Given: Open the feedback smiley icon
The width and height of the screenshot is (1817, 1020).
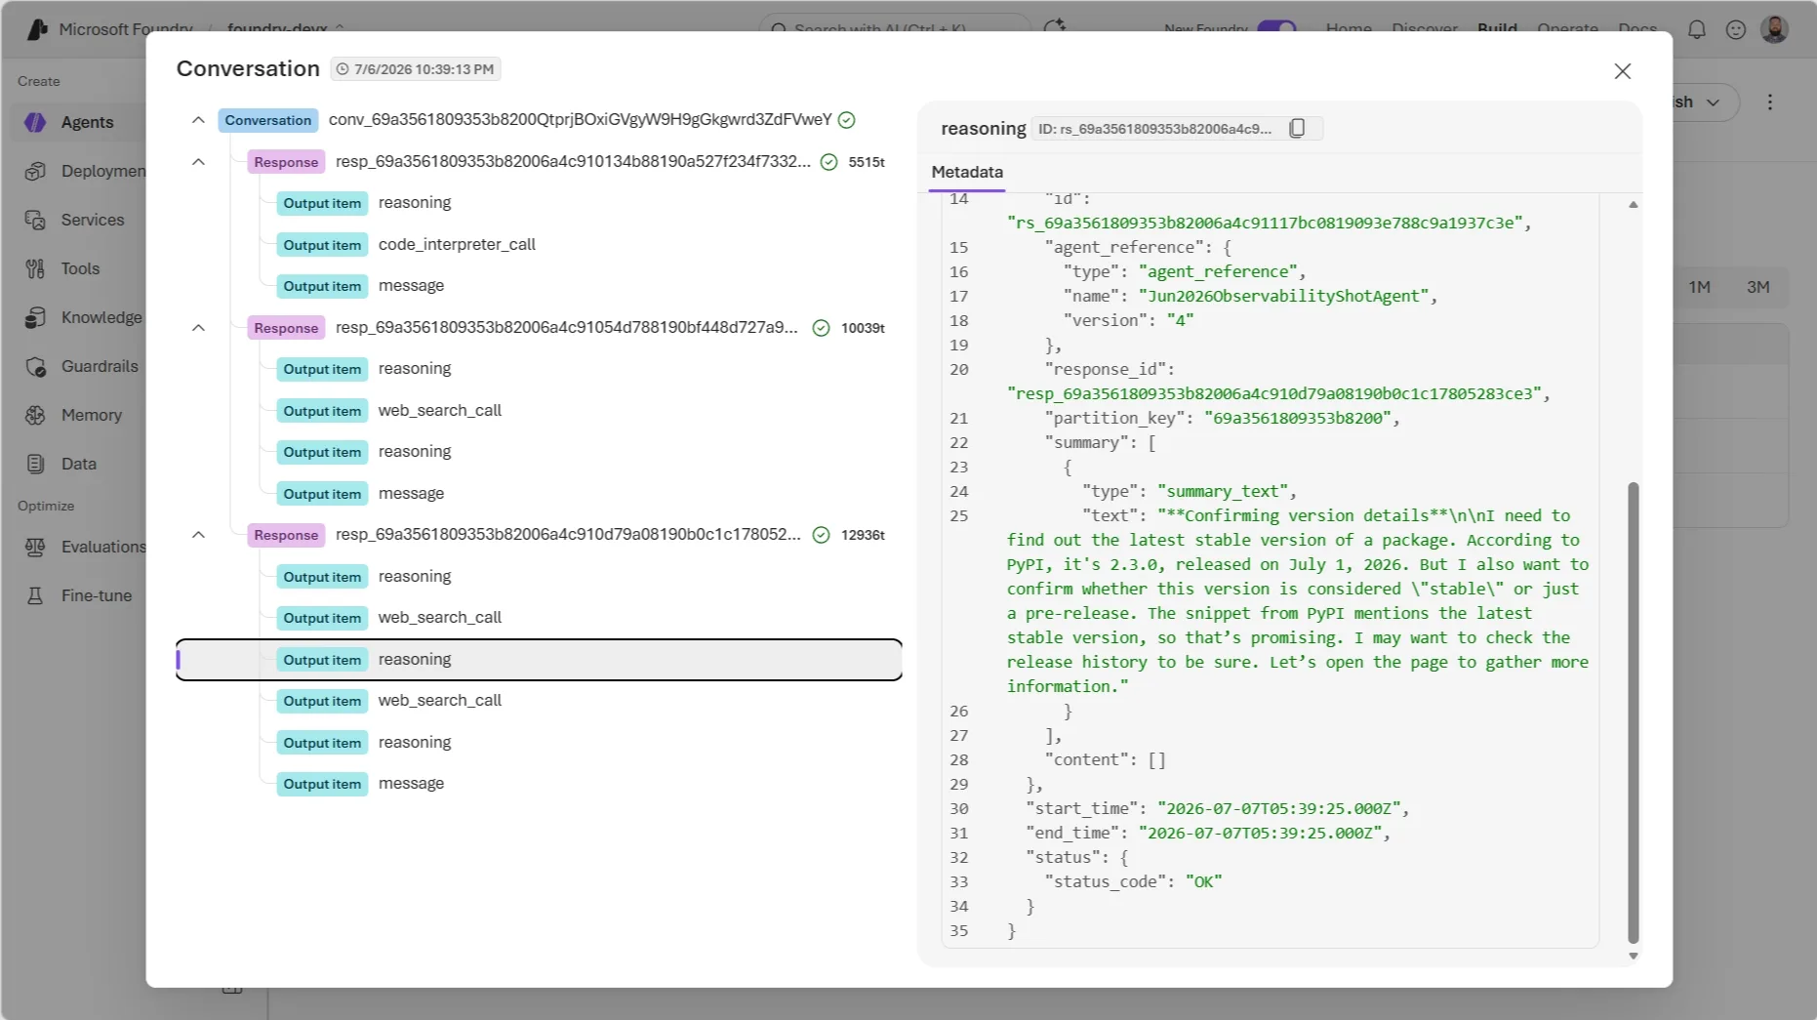Looking at the screenshot, I should 1735,29.
